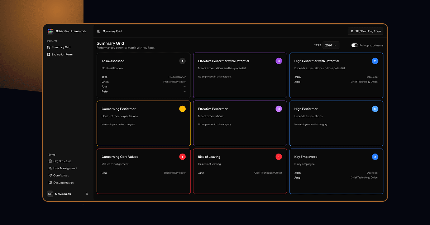Screen dimensions: 430x225
Task: Open the TF / Prod Eng / Dev team switcher
Action: (x=365, y=31)
